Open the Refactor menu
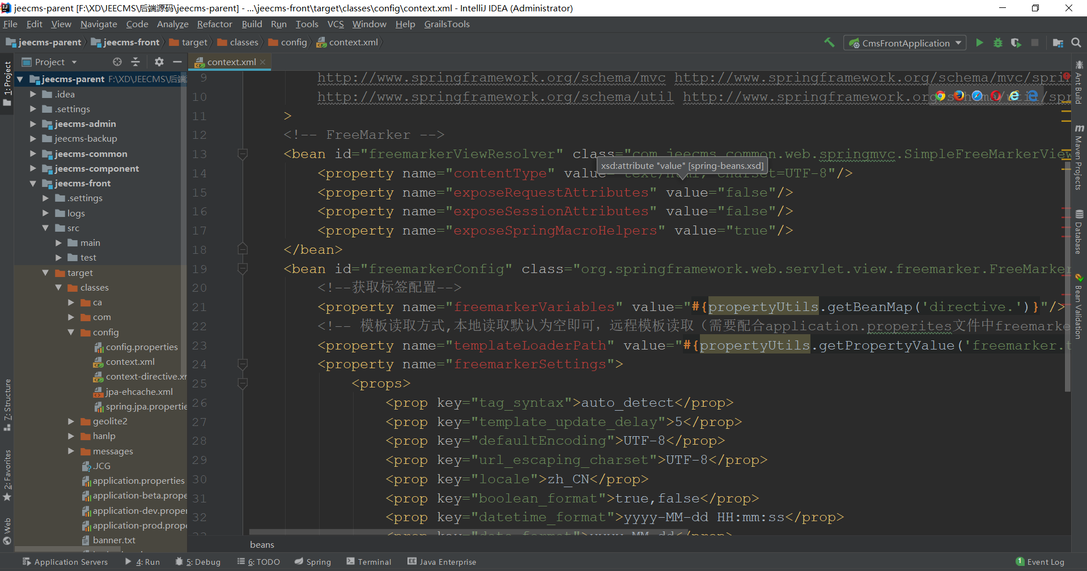Screen dimensions: 1087x571 click(214, 24)
